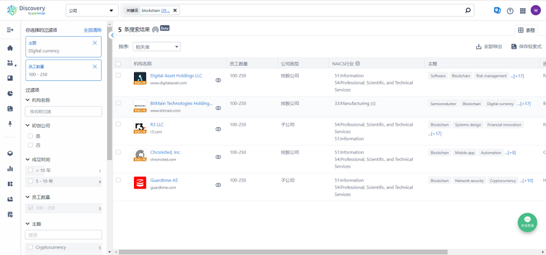Click the home icon in sidebar
The image size is (546, 255).
click(x=10, y=48)
